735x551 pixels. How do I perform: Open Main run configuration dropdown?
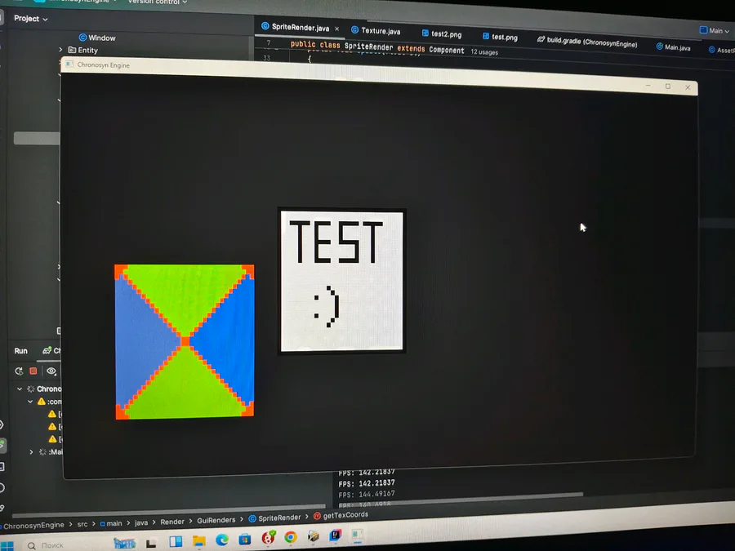click(715, 30)
